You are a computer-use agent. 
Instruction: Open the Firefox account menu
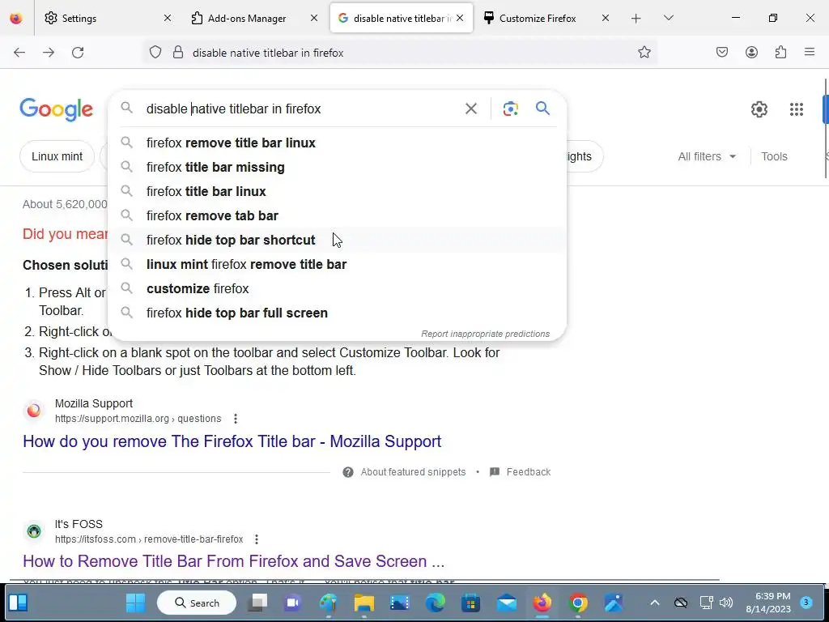(x=751, y=53)
